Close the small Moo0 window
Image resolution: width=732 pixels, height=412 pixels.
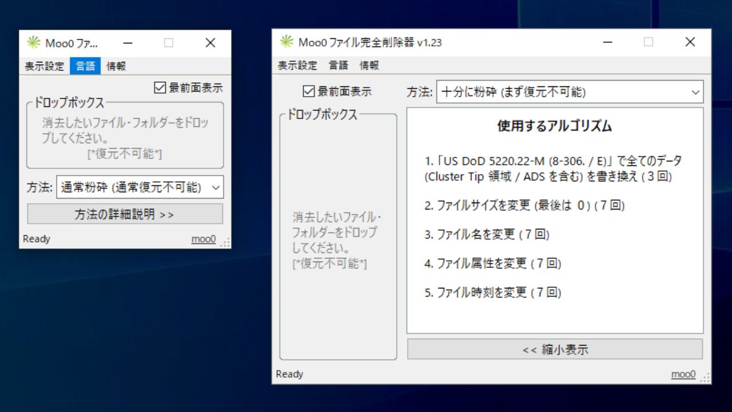(x=210, y=43)
